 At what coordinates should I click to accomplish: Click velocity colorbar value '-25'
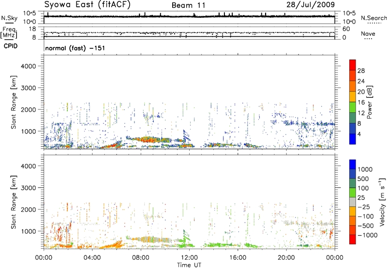point(363,207)
